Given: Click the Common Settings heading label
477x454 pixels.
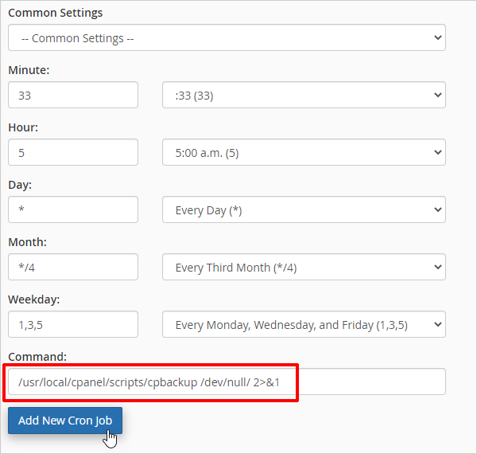Looking at the screenshot, I should pyautogui.click(x=56, y=13).
